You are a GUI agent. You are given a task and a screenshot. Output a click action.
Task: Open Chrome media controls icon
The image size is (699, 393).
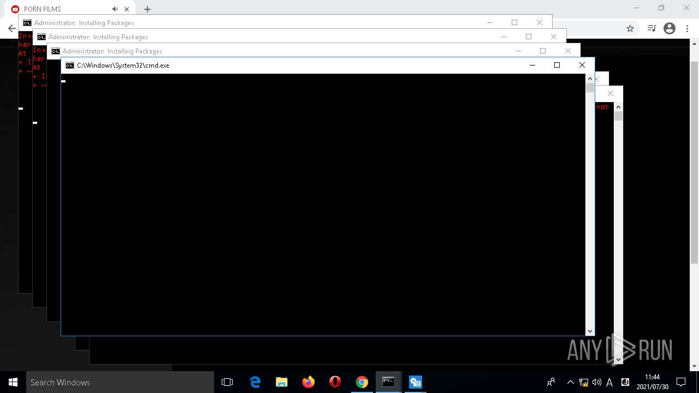(x=651, y=28)
